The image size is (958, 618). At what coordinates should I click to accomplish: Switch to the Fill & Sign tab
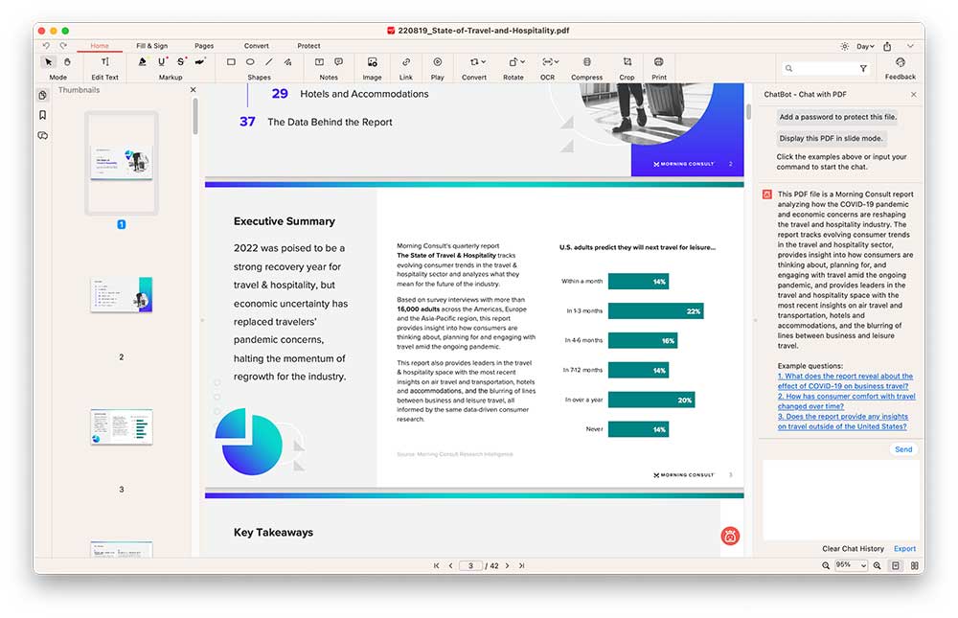pos(151,46)
